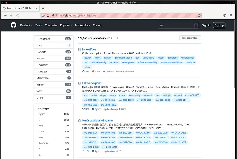Viewport: 237px width, 159px height.
Task: Star the trickest/cve repository count
Action: 86,72
